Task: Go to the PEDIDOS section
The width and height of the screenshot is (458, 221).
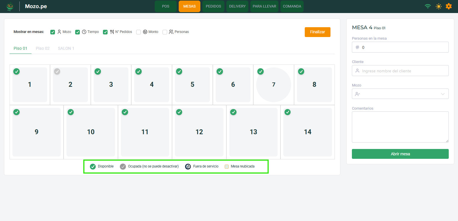Action: coord(213,6)
